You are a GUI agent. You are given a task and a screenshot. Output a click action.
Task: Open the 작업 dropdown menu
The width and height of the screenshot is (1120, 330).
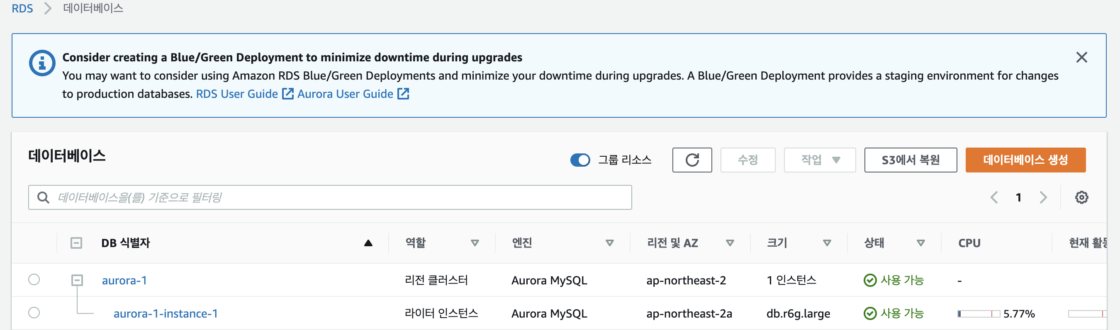tap(820, 160)
